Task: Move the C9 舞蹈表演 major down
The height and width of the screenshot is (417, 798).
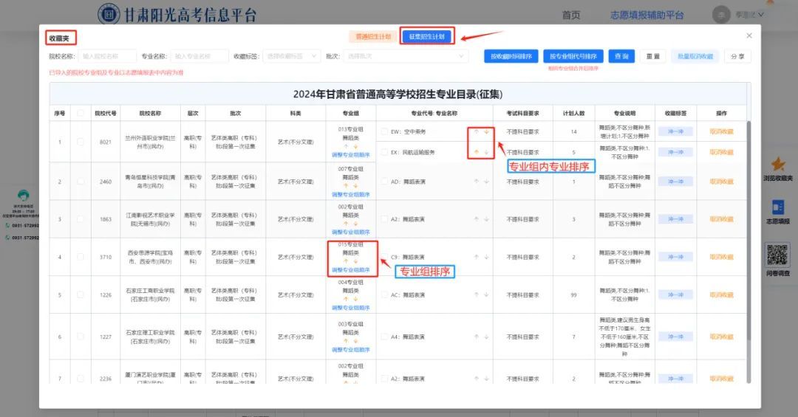Action: click(x=486, y=258)
